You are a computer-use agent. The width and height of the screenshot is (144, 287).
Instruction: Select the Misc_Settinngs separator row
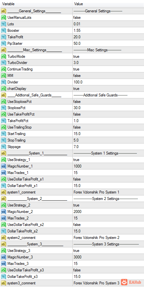tap(35, 50)
